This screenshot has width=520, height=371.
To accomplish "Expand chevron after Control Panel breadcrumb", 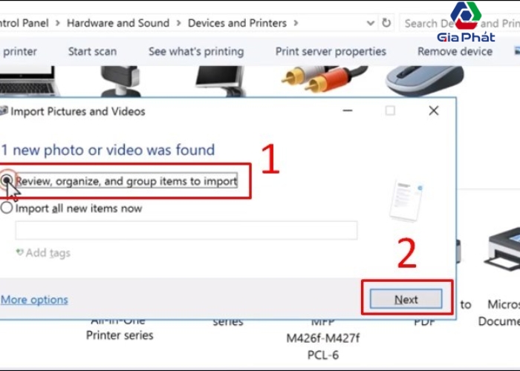I will (x=58, y=23).
